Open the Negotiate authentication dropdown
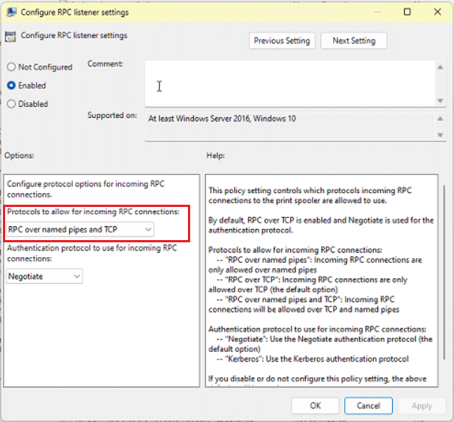Image resolution: width=454 pixels, height=422 pixels. [x=44, y=276]
